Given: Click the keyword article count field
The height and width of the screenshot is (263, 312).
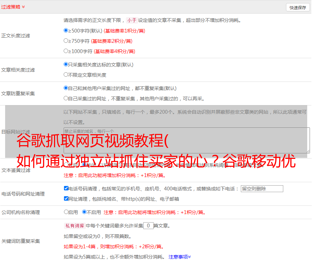Looking at the screenshot, I should coord(148,226).
